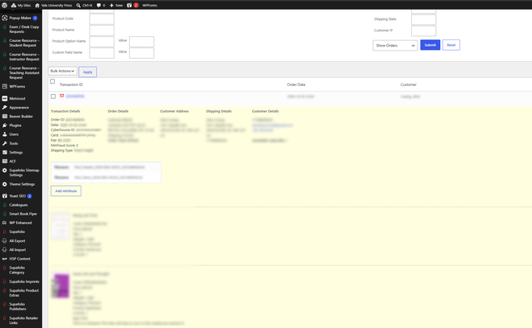Click the Yoast icon with red notification badge
The image size is (532, 328).
(132, 5)
